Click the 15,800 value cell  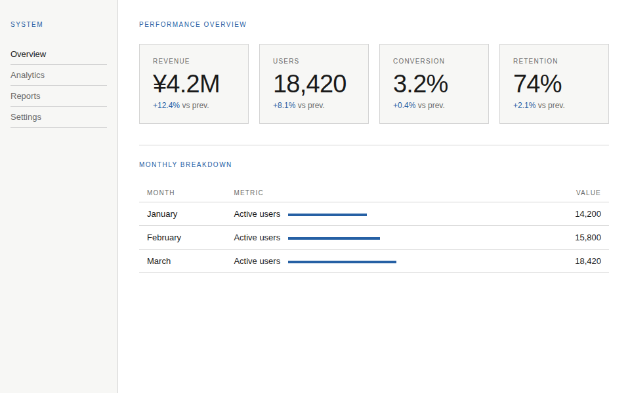tap(588, 238)
